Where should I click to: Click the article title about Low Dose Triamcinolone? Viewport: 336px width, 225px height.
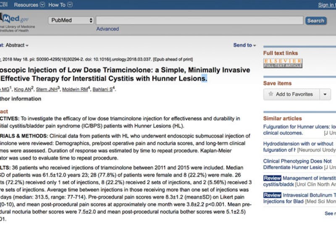pyautogui.click(x=125, y=74)
